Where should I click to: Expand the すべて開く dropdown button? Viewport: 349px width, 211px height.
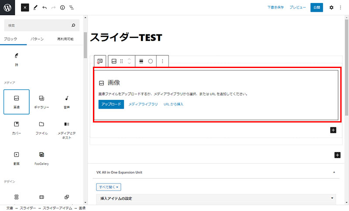point(109,187)
